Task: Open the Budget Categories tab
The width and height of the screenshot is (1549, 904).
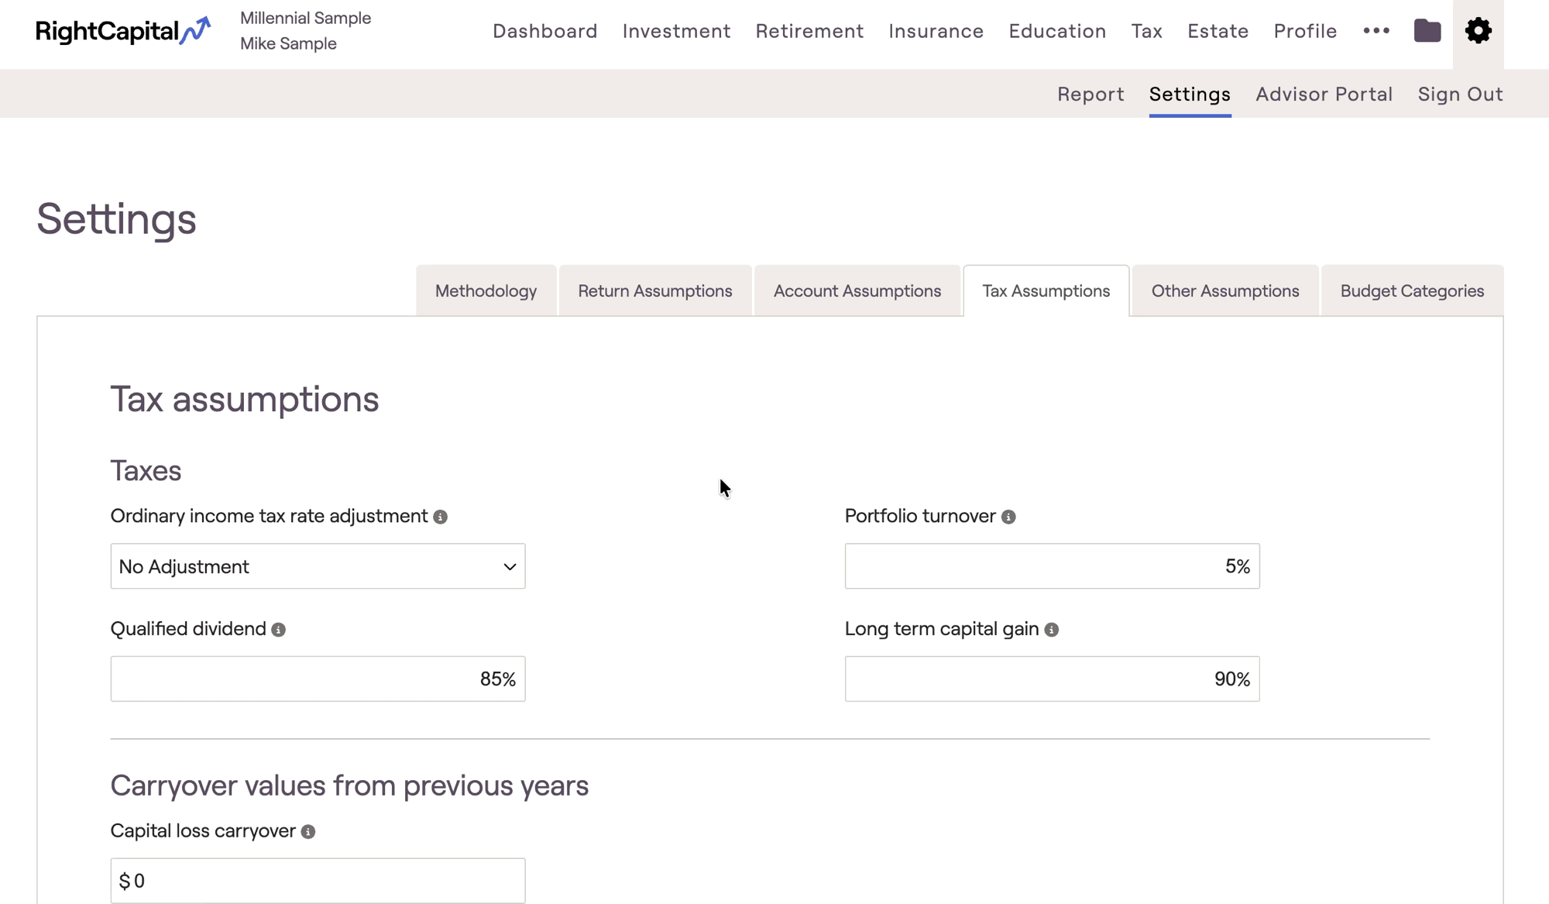Action: pyautogui.click(x=1412, y=291)
